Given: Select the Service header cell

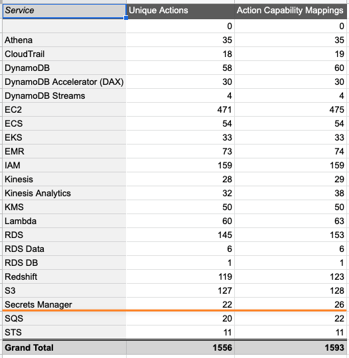Looking at the screenshot, I should [x=64, y=11].
